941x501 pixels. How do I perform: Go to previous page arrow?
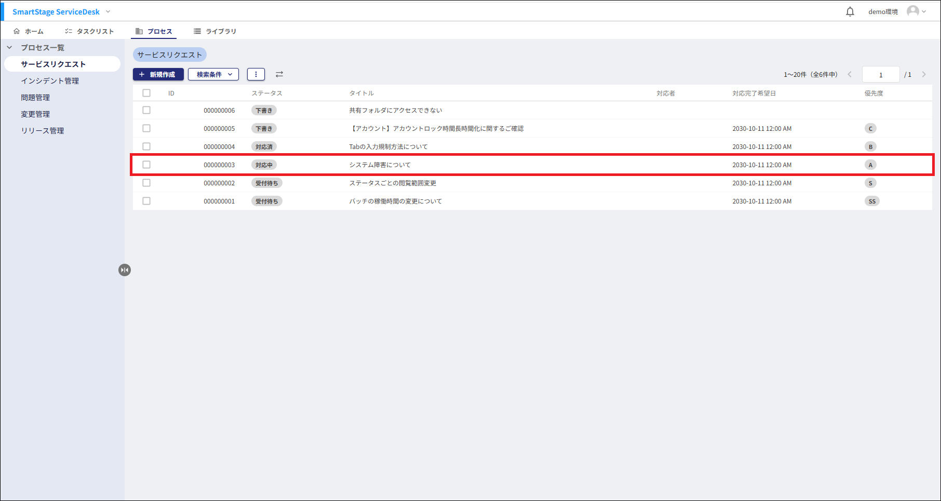850,74
